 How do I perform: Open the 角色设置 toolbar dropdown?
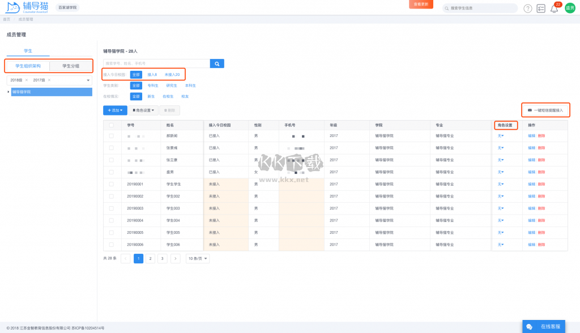click(143, 110)
